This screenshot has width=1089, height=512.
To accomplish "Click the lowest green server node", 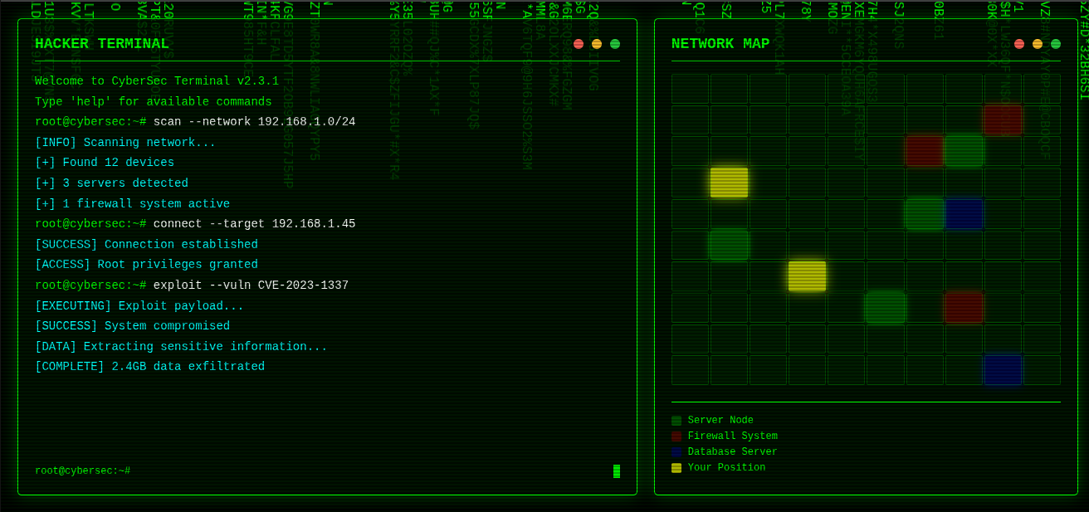I will (x=885, y=308).
